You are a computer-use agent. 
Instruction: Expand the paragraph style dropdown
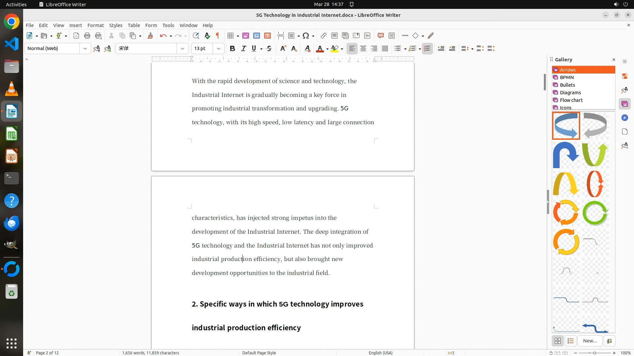85,49
